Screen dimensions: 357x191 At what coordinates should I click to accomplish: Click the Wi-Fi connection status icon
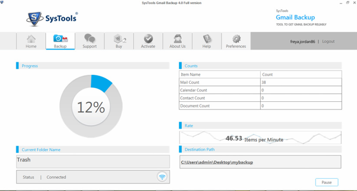(x=162, y=177)
